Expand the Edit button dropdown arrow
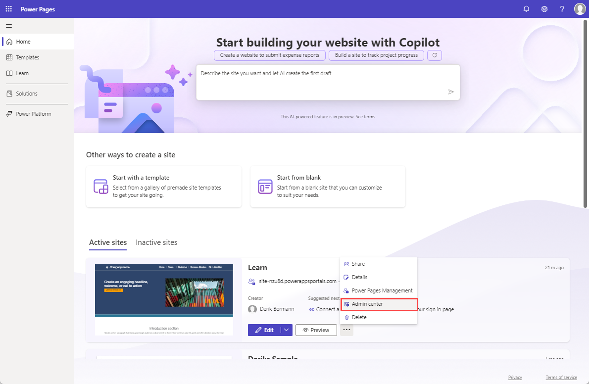 286,330
